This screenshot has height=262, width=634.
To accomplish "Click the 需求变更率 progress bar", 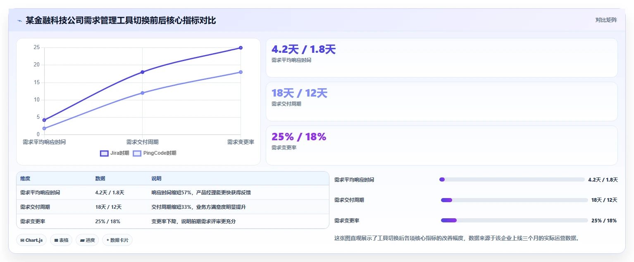I will [x=515, y=220].
